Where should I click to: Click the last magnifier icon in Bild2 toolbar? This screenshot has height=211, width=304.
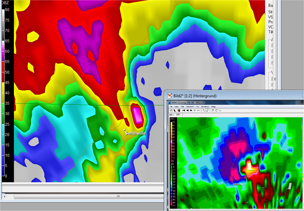pos(220,110)
